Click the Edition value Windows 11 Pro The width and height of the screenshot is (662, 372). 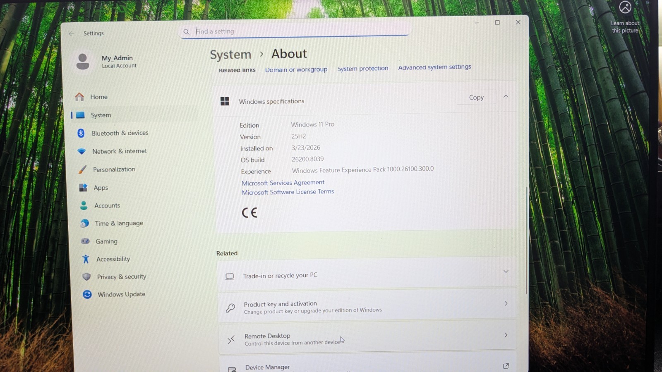click(x=312, y=124)
